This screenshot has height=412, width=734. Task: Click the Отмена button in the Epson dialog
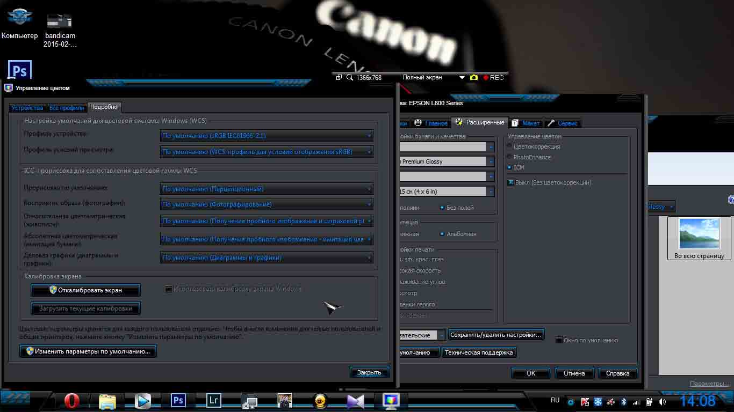(x=574, y=373)
